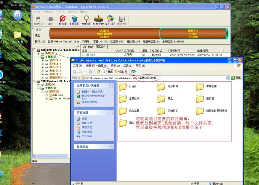This screenshot has width=259, height=185.
Task: Click the Explorer forward arrow button
Action: point(90,72)
